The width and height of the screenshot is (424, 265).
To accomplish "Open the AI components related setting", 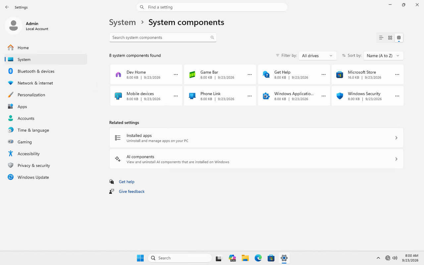I will (x=256, y=159).
